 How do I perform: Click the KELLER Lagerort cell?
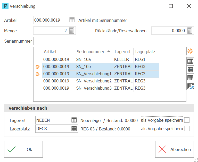click(123, 60)
